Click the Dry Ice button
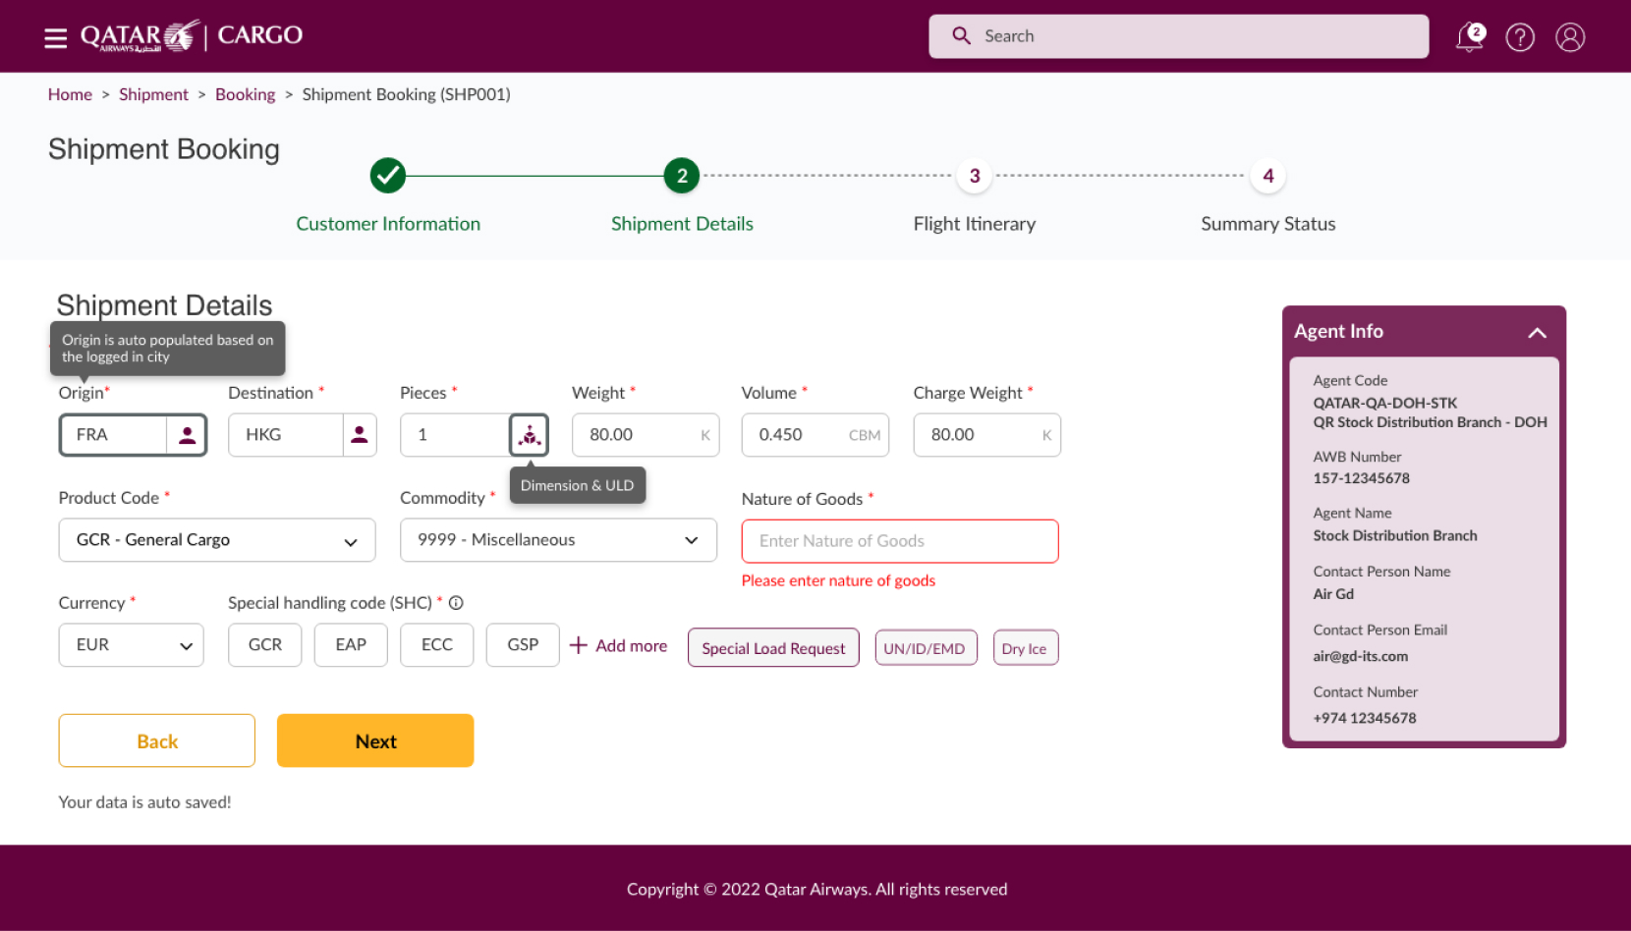This screenshot has width=1631, height=931. click(x=1025, y=648)
